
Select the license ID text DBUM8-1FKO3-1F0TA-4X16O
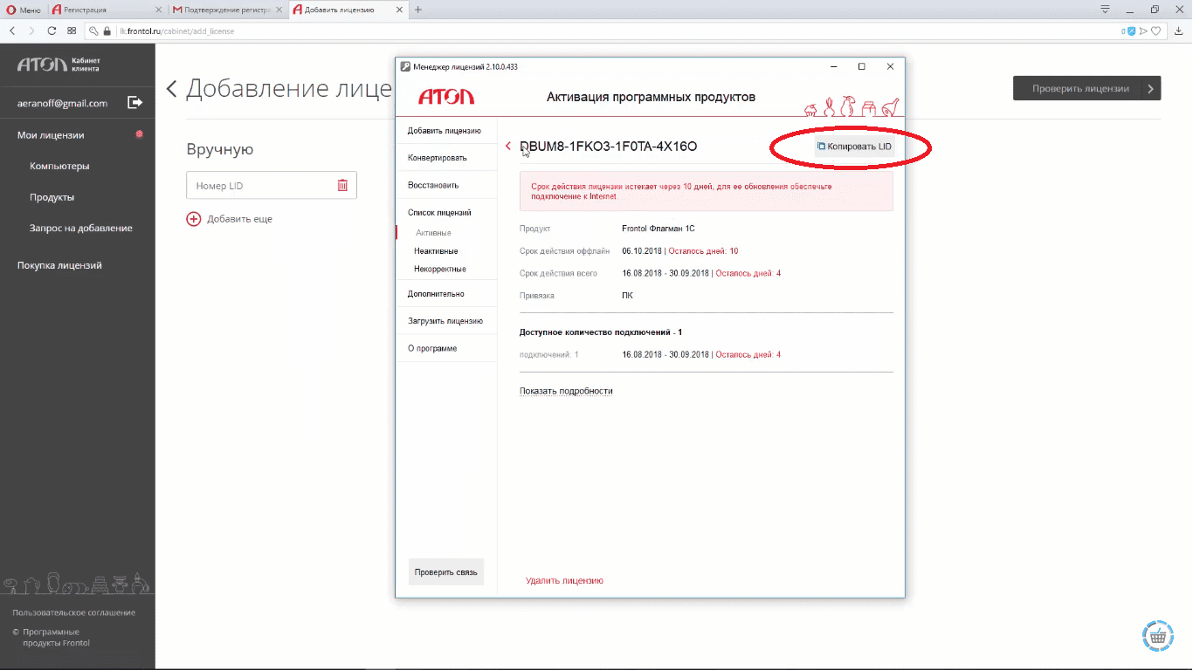click(609, 147)
